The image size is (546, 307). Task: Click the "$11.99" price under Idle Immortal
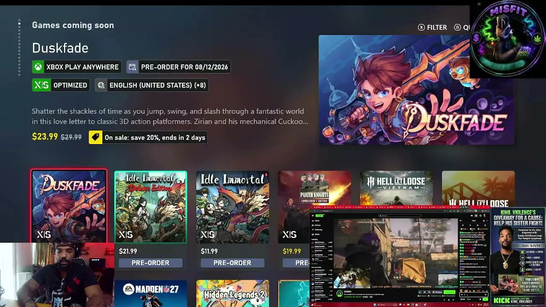point(209,252)
